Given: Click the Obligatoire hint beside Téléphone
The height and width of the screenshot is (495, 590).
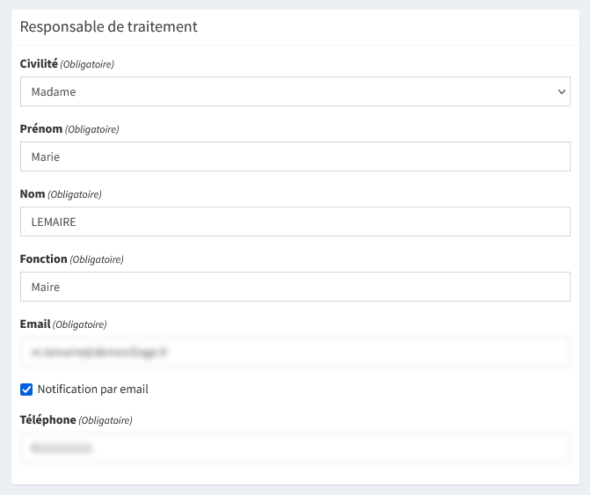Looking at the screenshot, I should coord(106,420).
